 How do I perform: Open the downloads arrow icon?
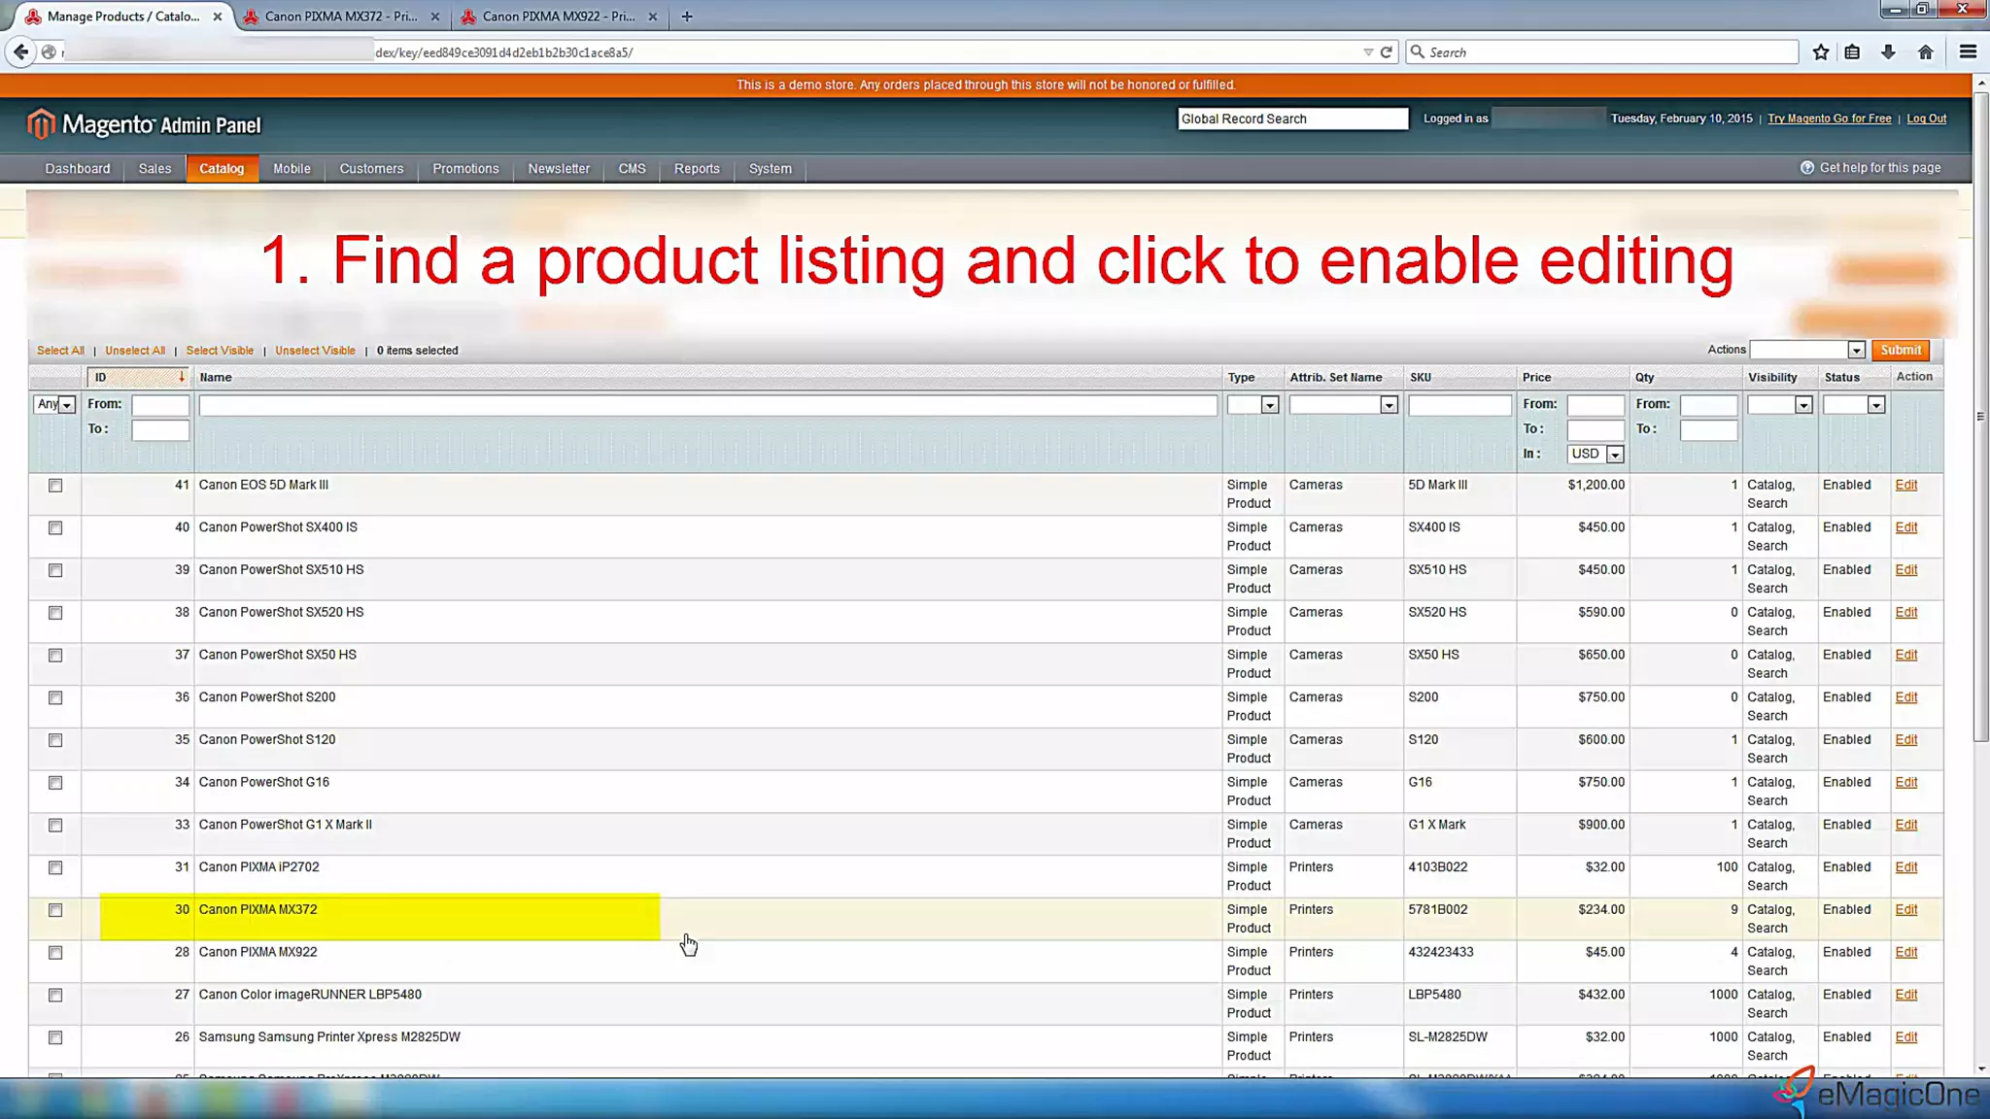click(1888, 52)
